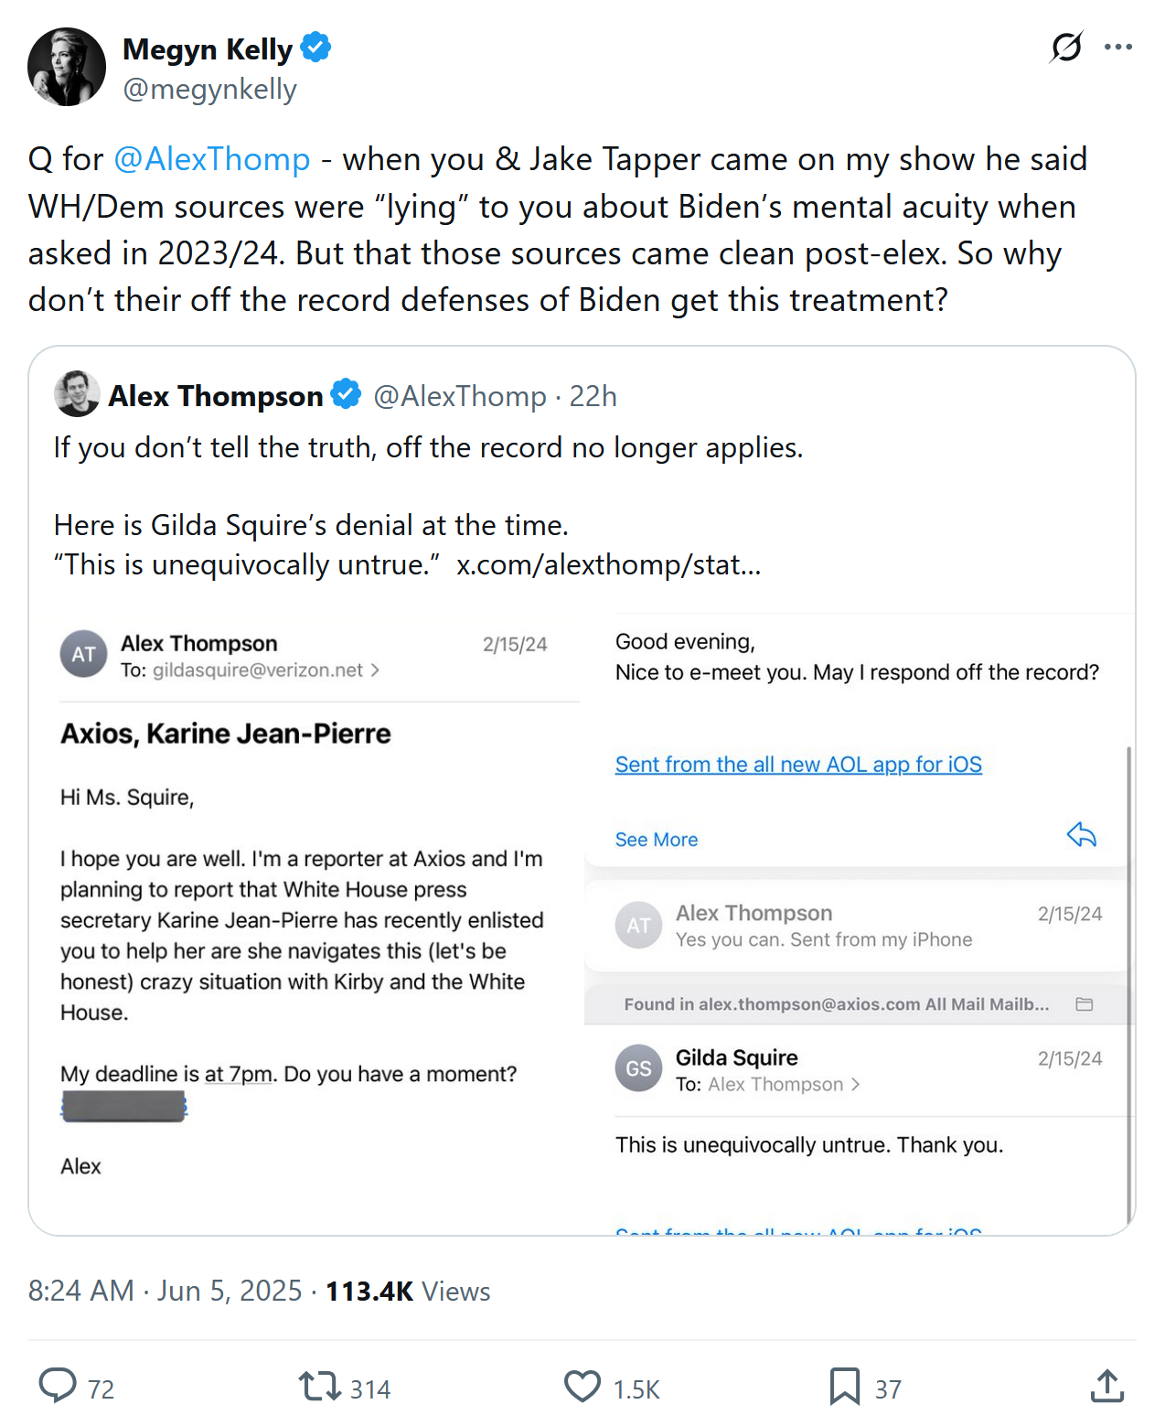Bookmark this tweet
1165x1426 pixels.
pyautogui.click(x=844, y=1387)
